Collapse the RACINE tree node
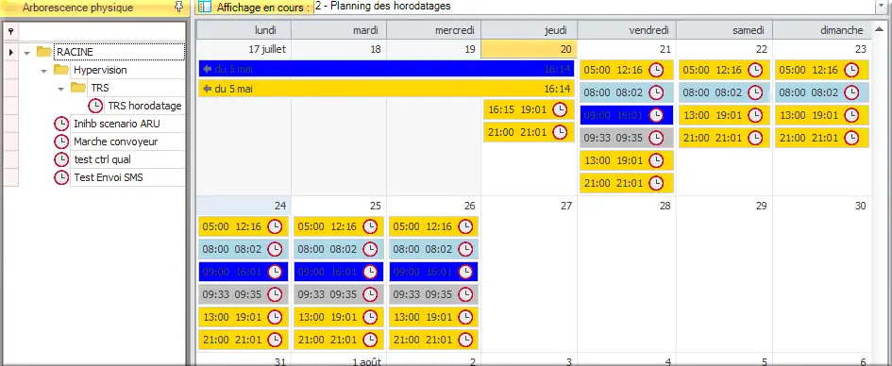Screen dimensions: 892x366 (x=26, y=52)
